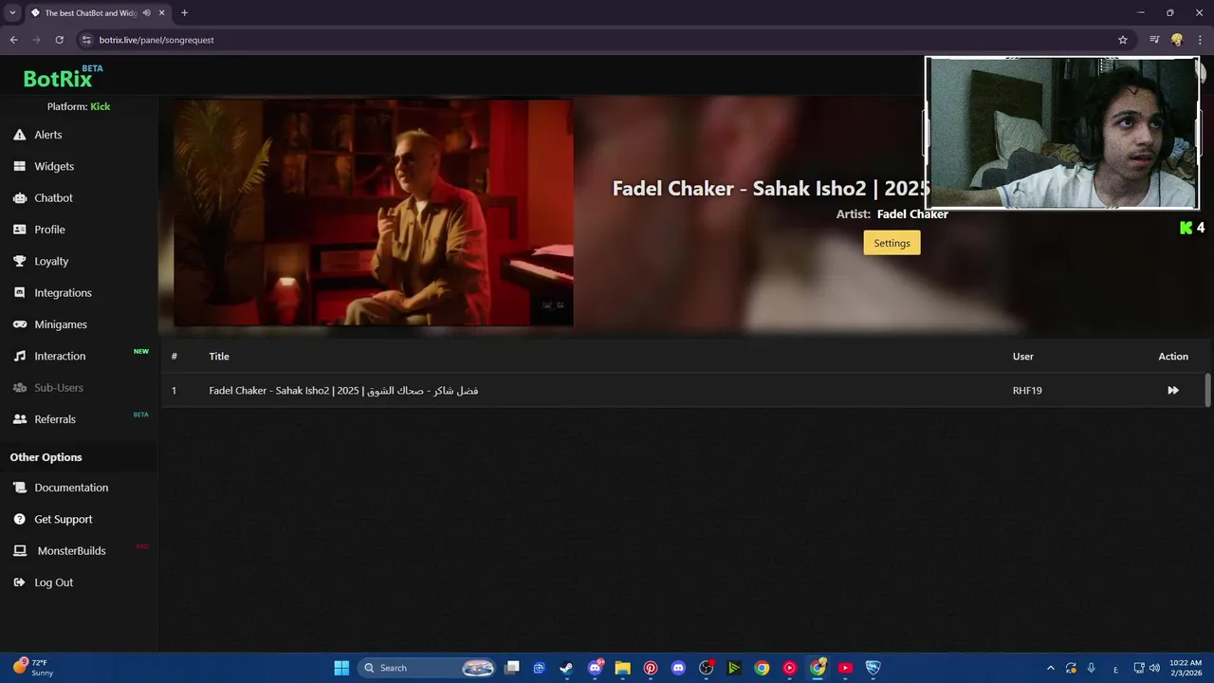Viewport: 1214px width, 683px height.
Task: Open the Documentation link
Action: tap(71, 488)
